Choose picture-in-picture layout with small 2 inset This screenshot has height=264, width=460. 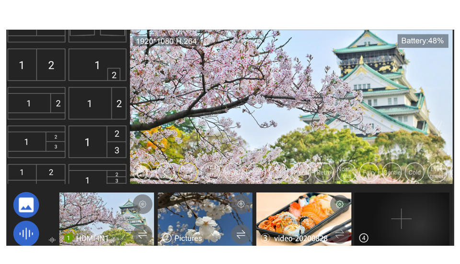pos(97,65)
